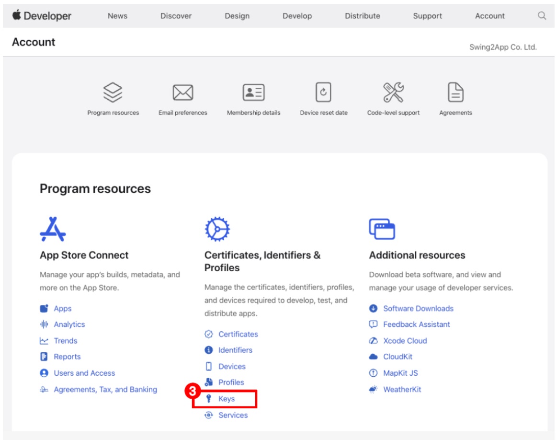
Task: Open the Support menu
Action: tap(427, 16)
